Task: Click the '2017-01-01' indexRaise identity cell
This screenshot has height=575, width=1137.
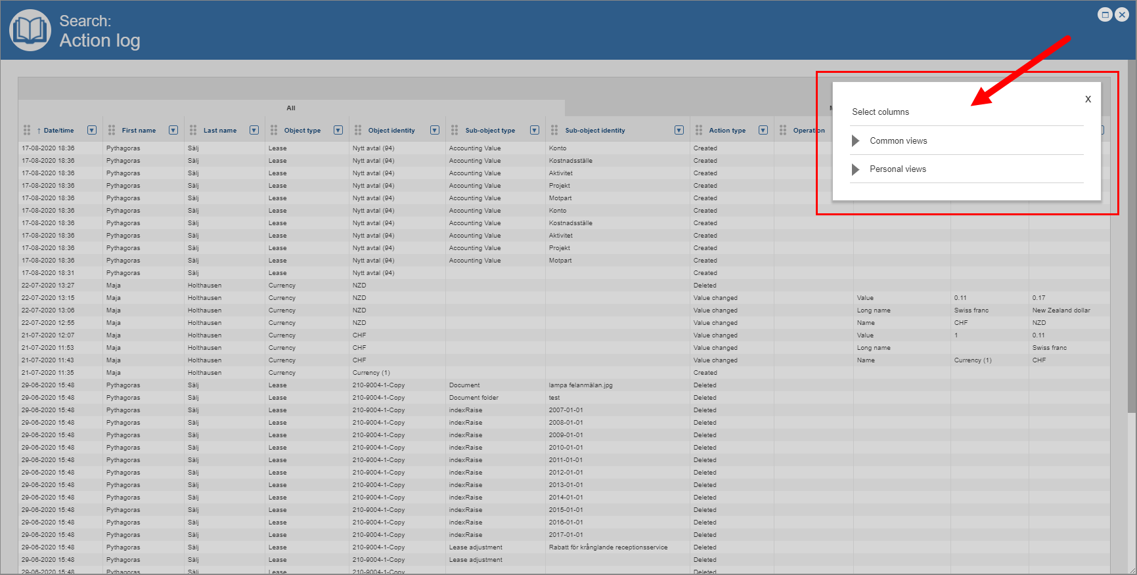Action: [x=566, y=535]
